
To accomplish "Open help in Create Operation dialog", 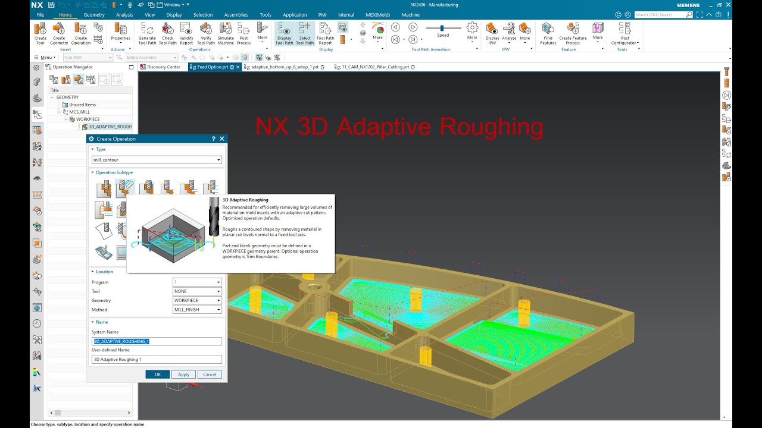I will click(214, 139).
